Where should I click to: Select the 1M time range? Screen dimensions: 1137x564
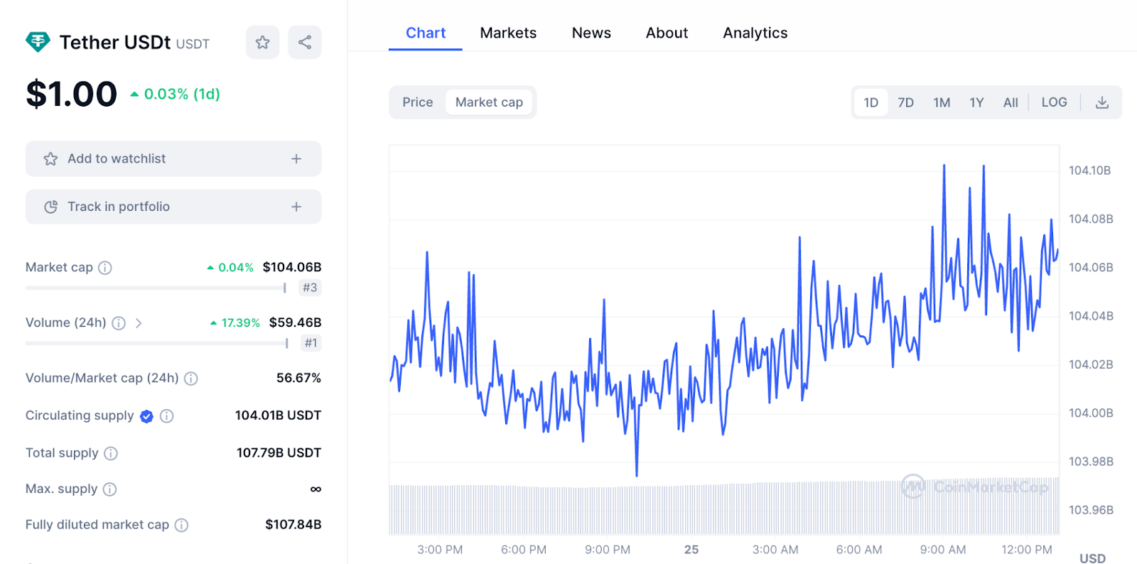pyautogui.click(x=942, y=102)
